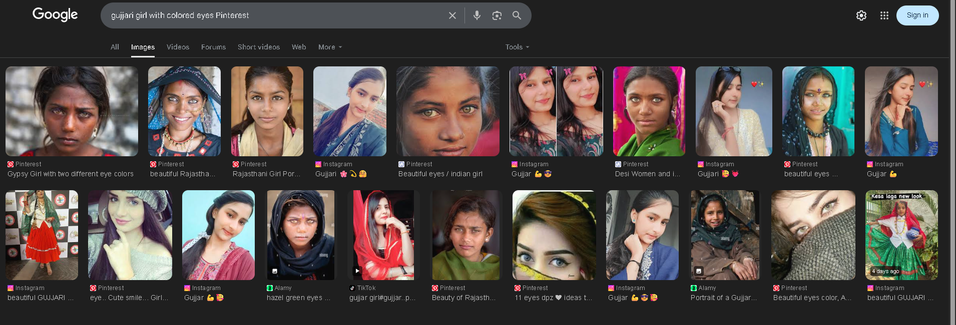The image size is (956, 325).
Task: Open Quick Settings gear icon
Action: pyautogui.click(x=861, y=15)
